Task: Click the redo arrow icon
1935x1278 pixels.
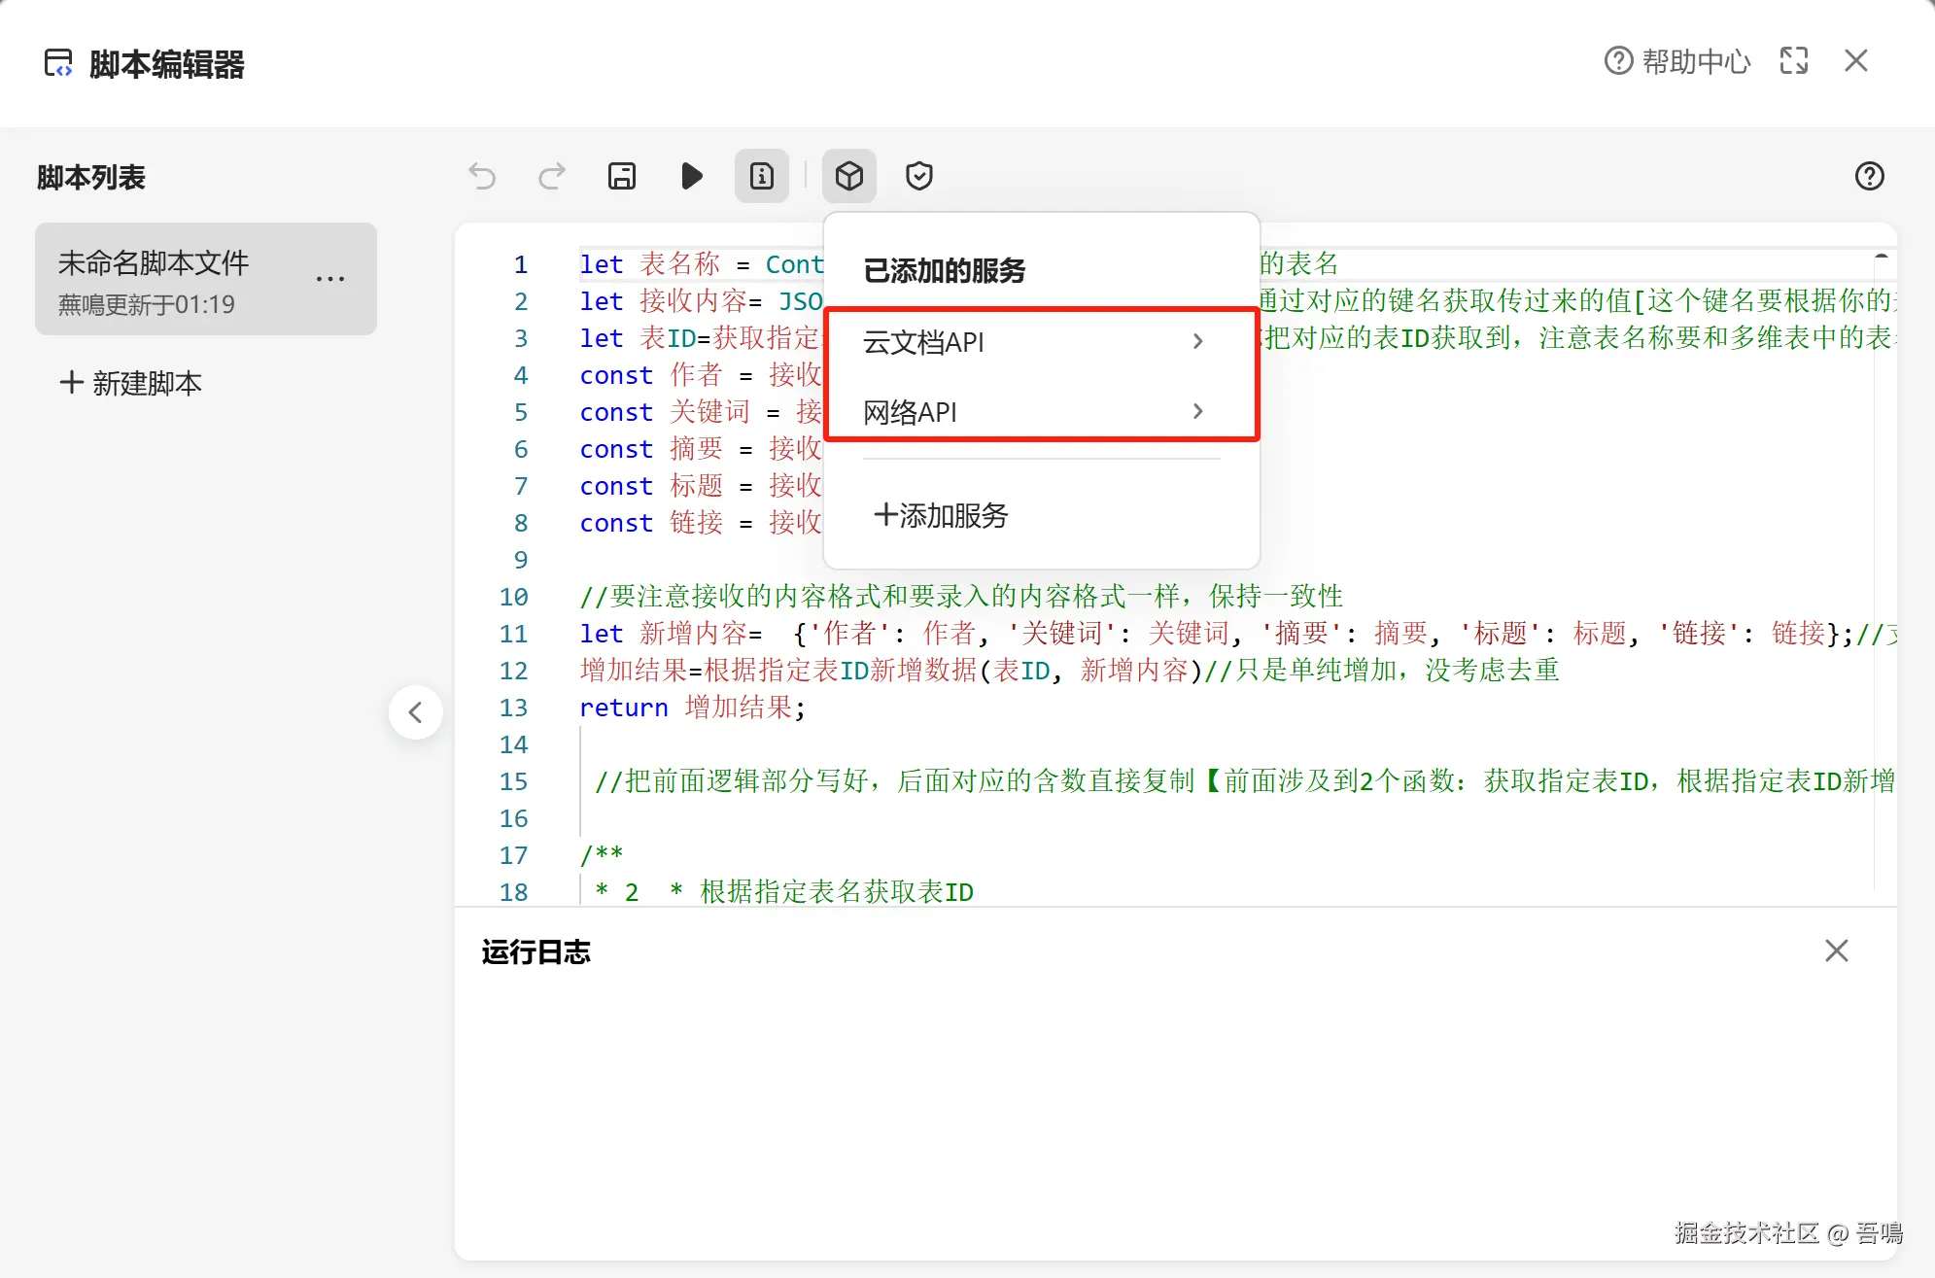Action: (x=552, y=176)
